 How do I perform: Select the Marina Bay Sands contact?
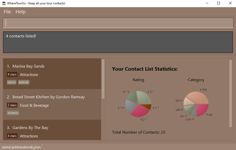[28, 66]
